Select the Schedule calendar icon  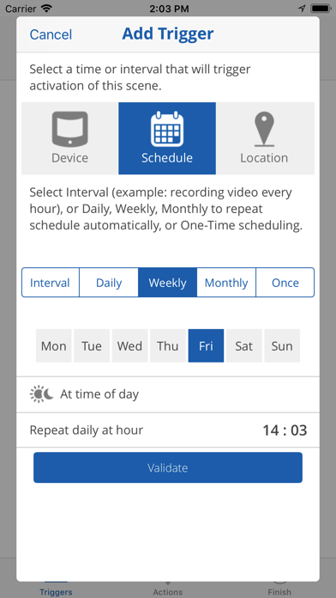pyautogui.click(x=167, y=138)
